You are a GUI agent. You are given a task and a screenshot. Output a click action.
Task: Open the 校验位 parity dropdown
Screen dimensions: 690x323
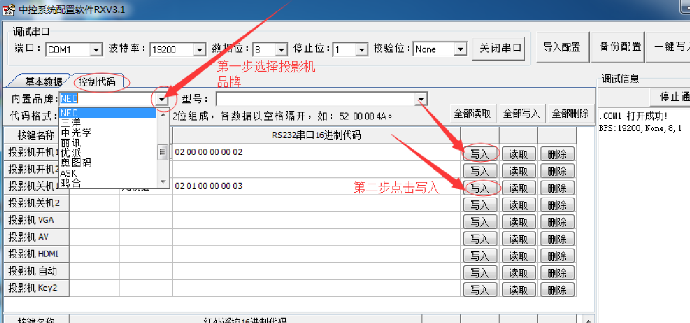point(461,50)
